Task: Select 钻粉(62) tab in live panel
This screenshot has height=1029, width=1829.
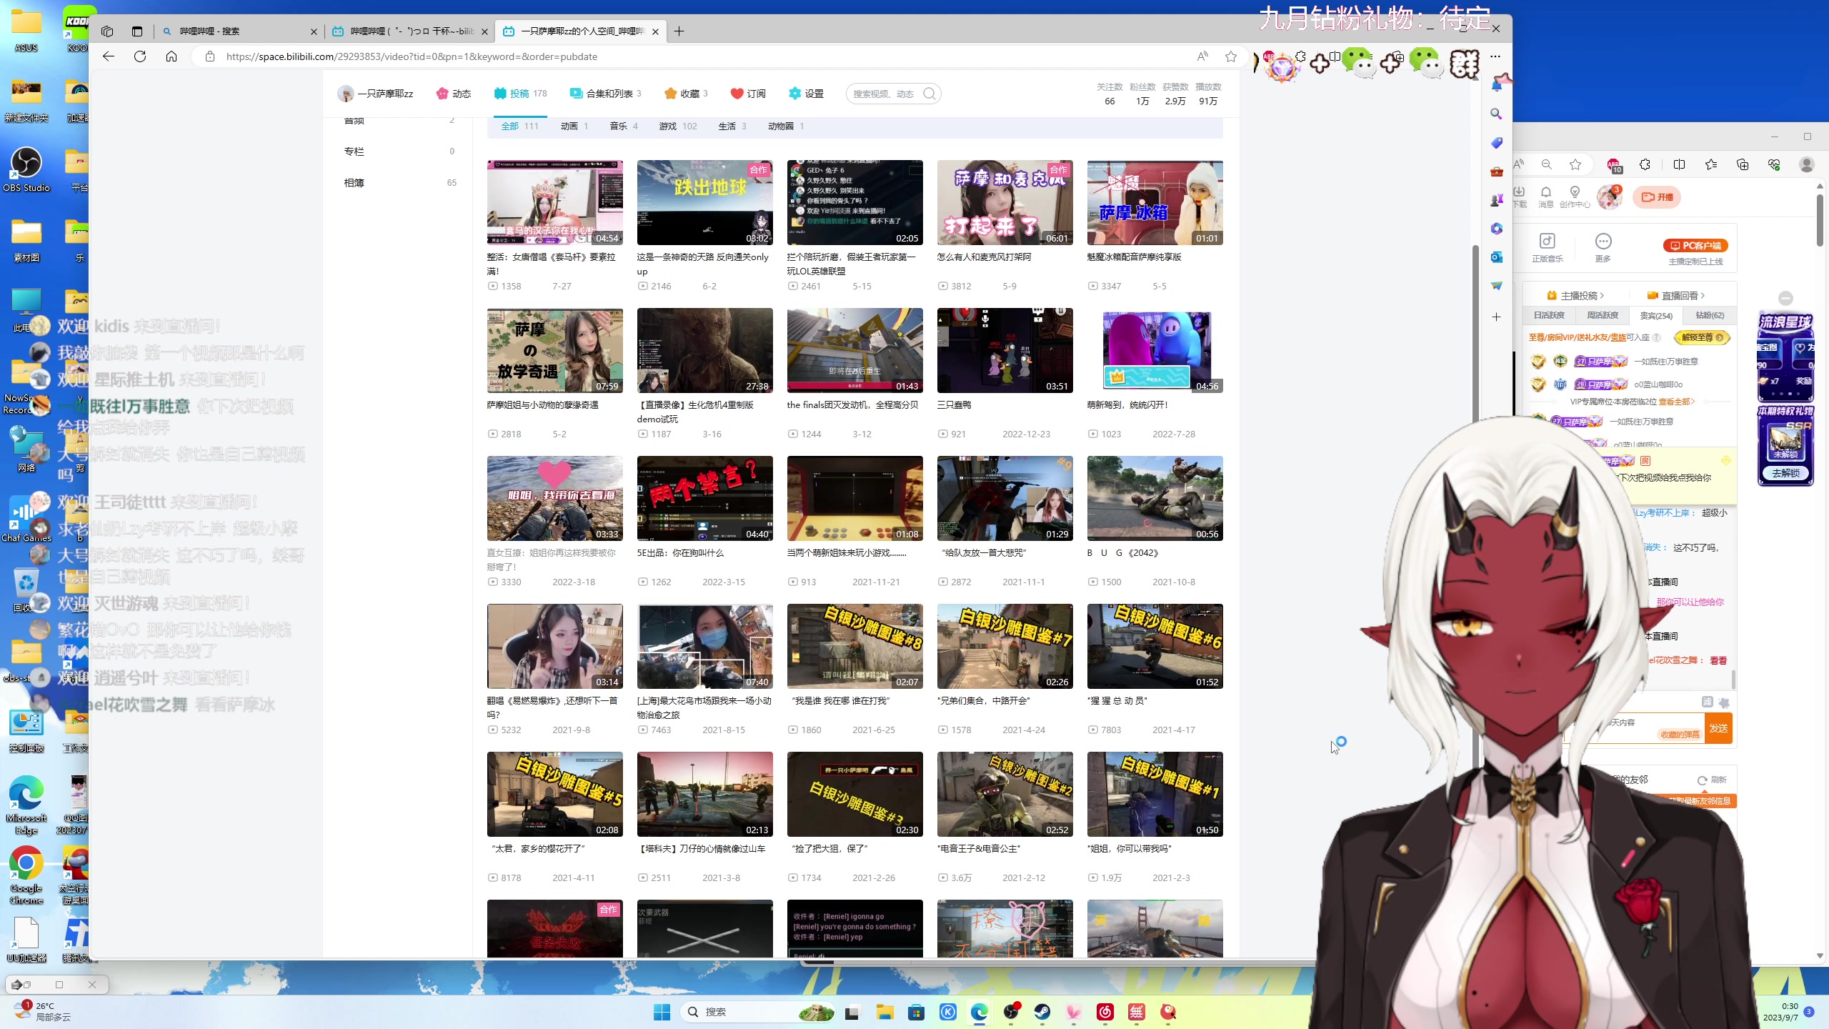Action: point(1710,315)
